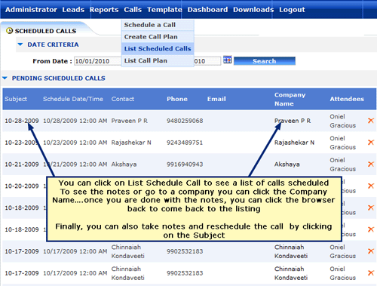Screen dimensions: 377x286
Task: Open company Rajashekar N
Action: click(294, 143)
